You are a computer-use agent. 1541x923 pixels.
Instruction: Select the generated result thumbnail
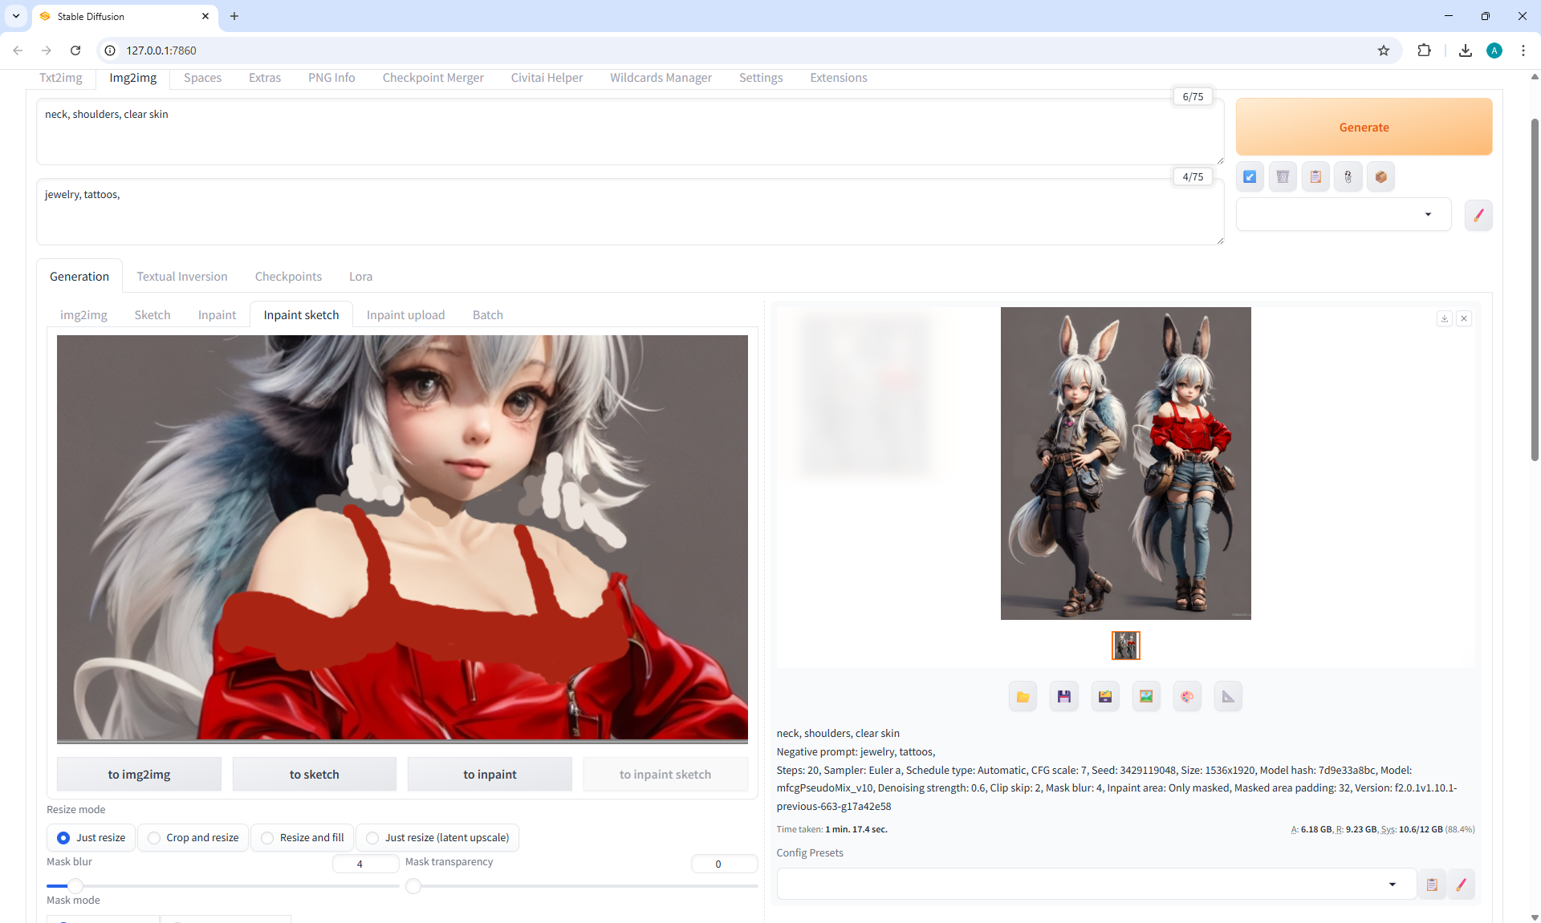pos(1125,645)
